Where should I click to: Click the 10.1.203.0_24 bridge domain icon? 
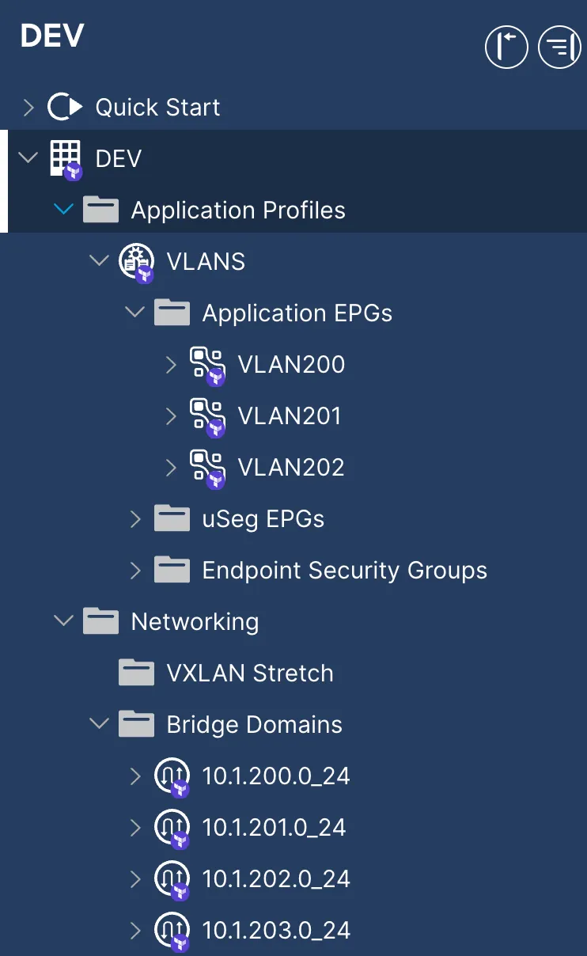pos(171,931)
